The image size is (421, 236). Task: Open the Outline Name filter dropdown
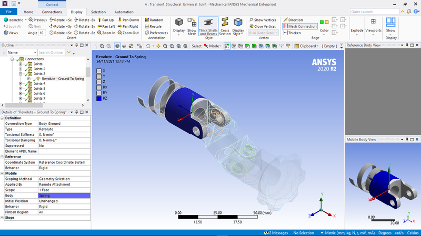(x=22, y=52)
